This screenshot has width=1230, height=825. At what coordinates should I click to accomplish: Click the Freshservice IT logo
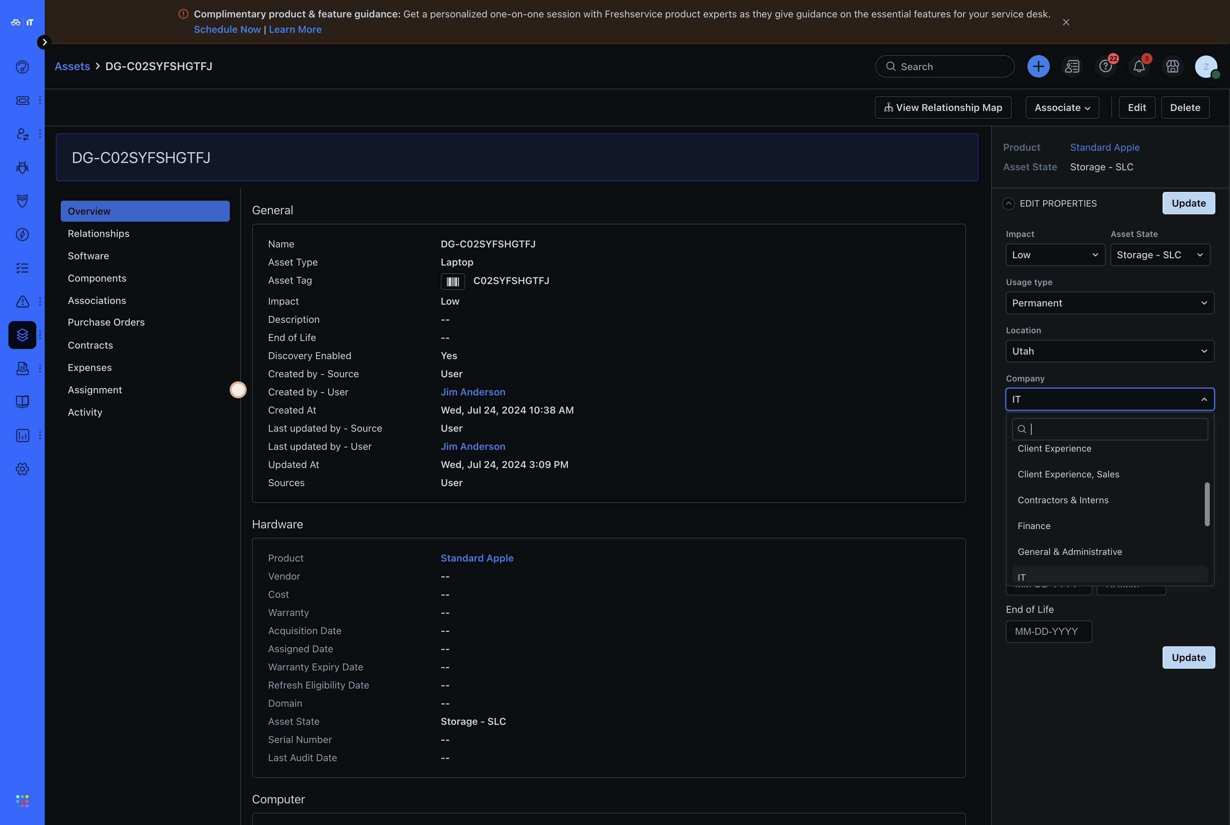pos(22,22)
